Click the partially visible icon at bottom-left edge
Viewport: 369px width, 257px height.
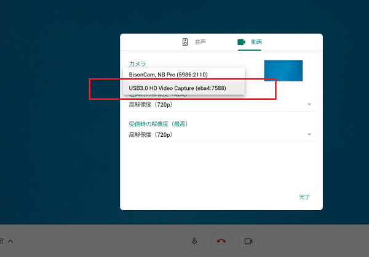click(x=1, y=240)
